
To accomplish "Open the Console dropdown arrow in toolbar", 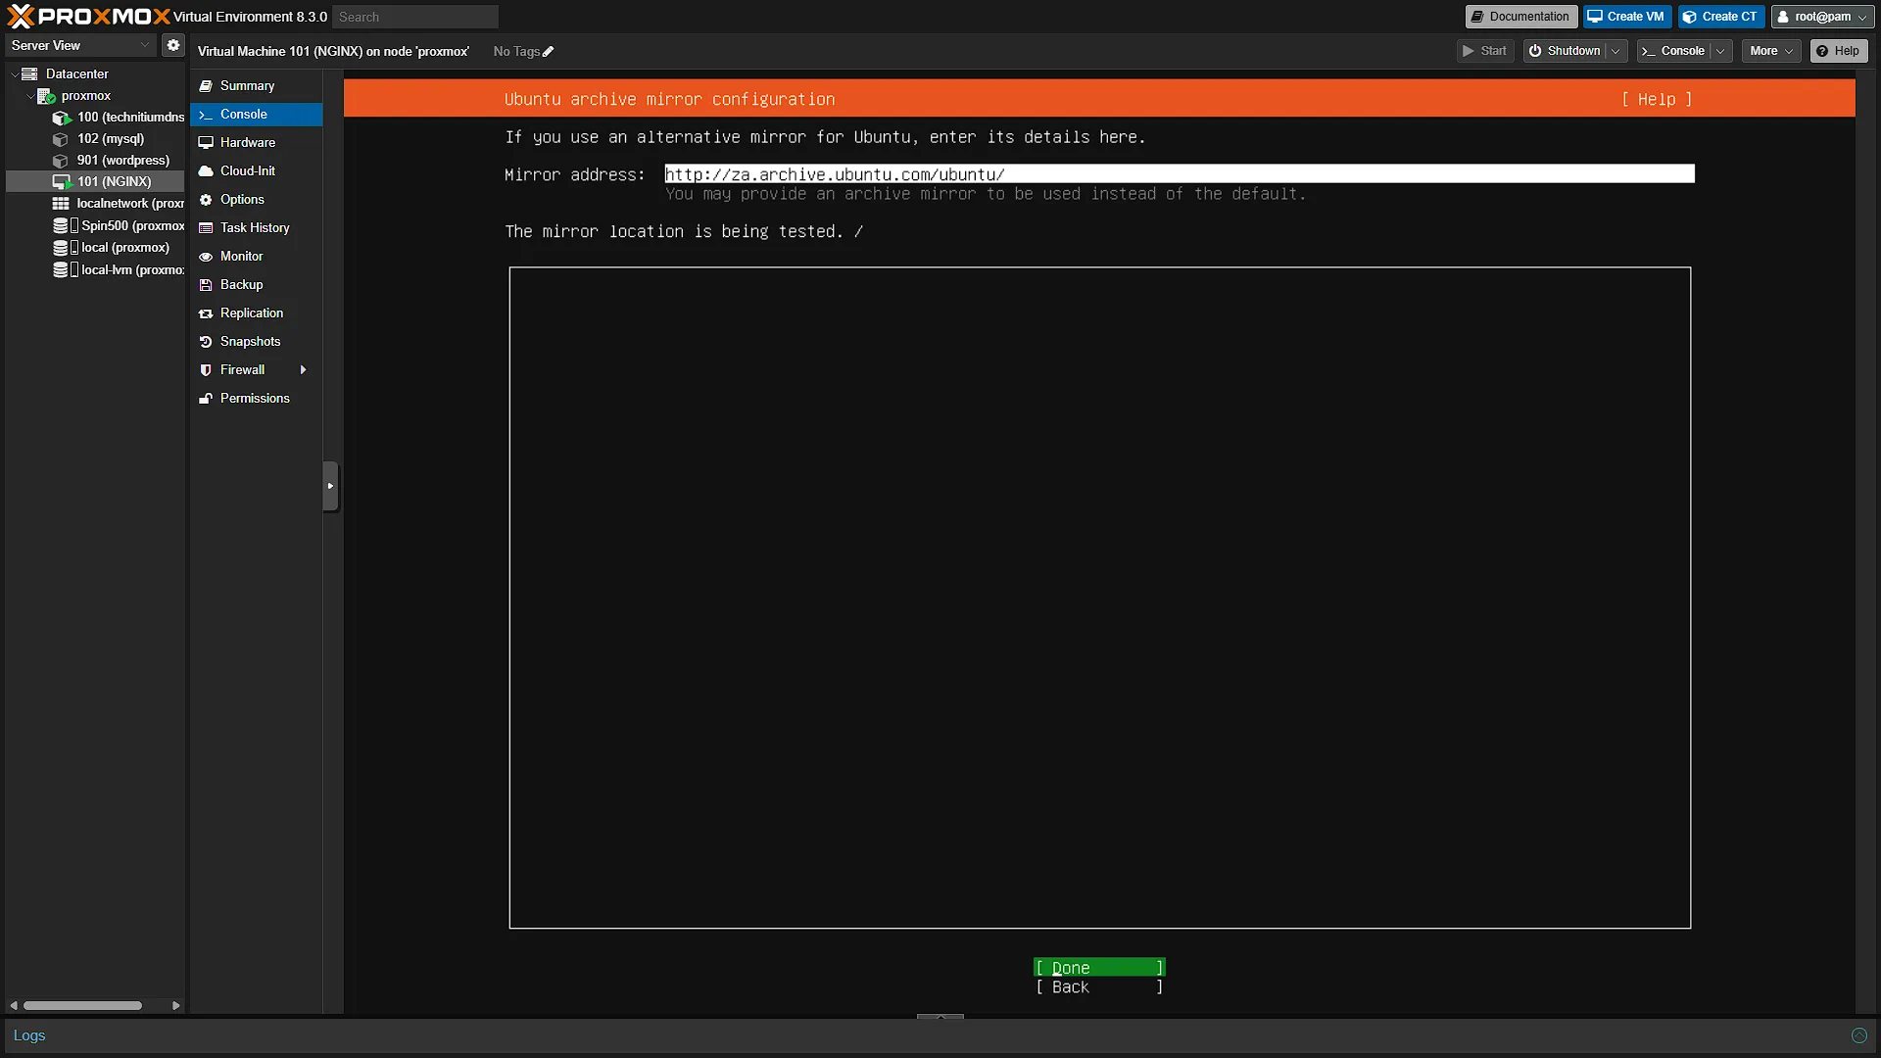I will pos(1720,51).
